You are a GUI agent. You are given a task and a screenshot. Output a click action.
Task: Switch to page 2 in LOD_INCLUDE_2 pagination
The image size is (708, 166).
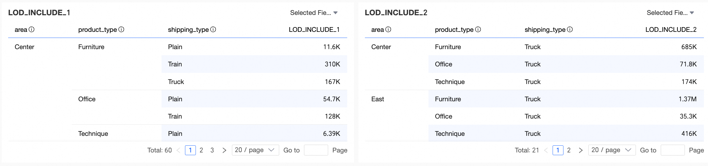(569, 150)
